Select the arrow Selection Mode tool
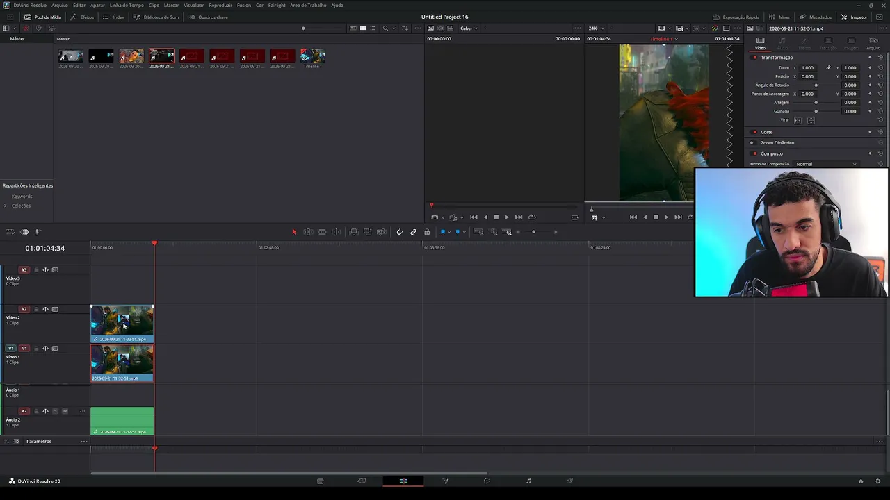Image resolution: width=890 pixels, height=500 pixels. click(293, 232)
